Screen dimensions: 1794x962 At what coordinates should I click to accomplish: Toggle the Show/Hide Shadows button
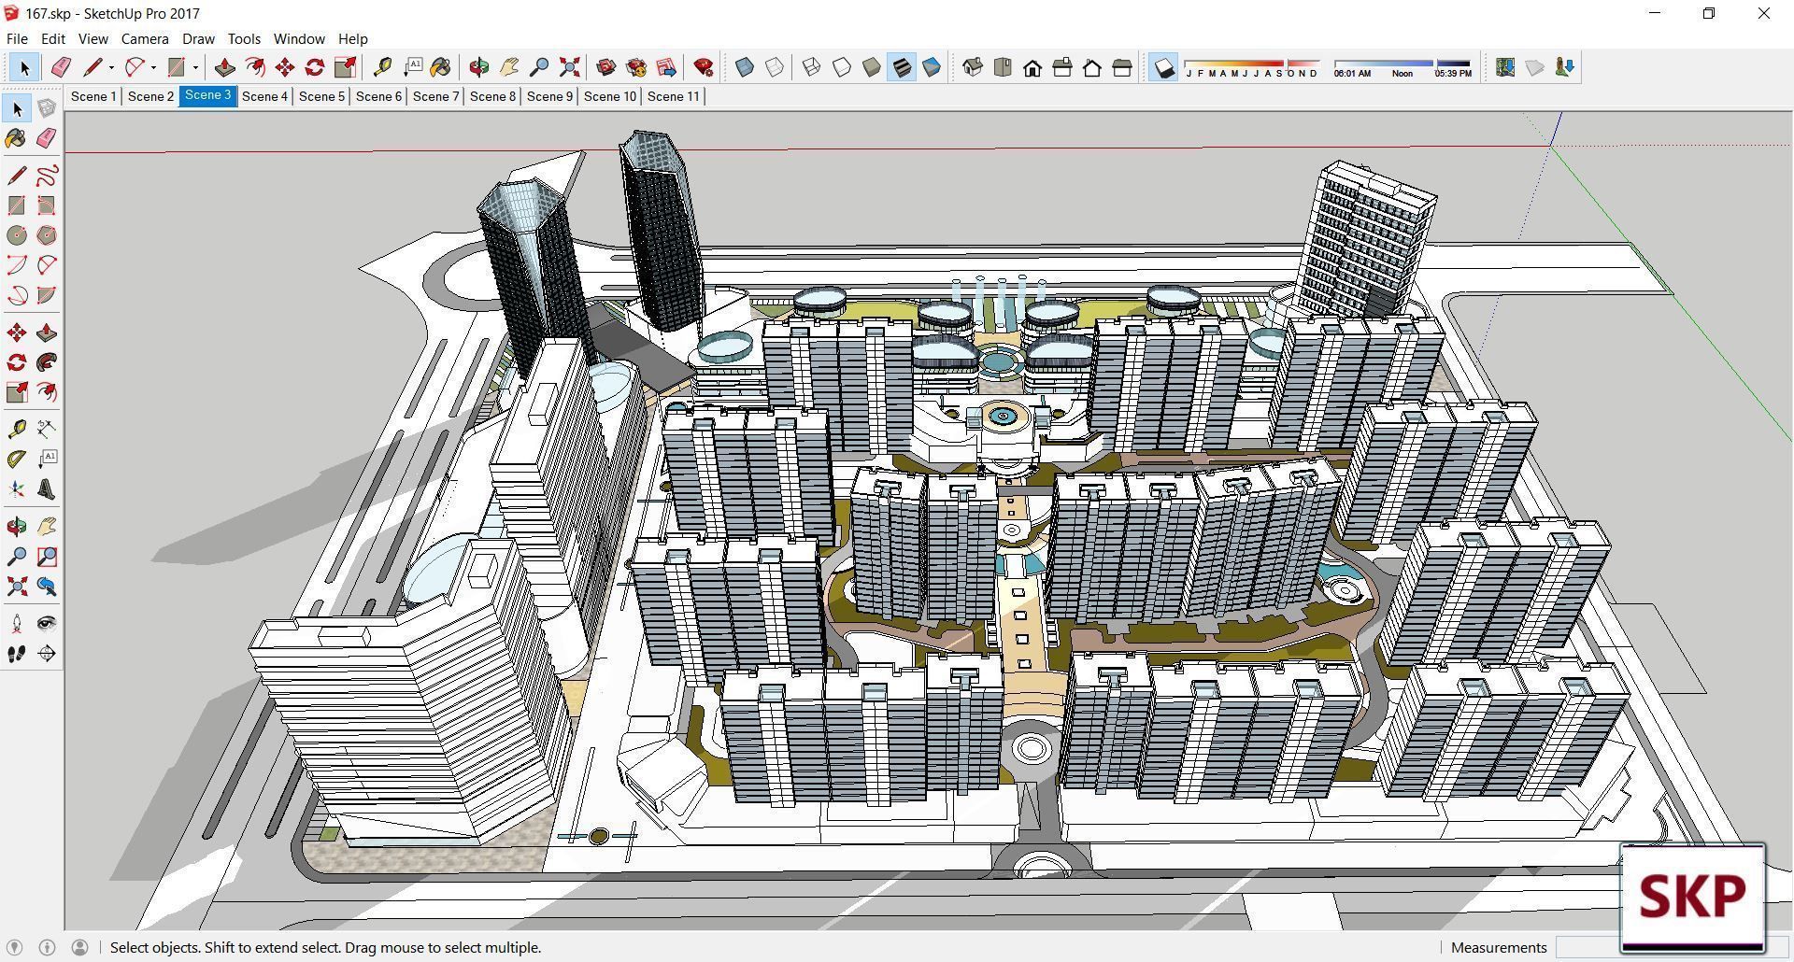[x=1163, y=67]
